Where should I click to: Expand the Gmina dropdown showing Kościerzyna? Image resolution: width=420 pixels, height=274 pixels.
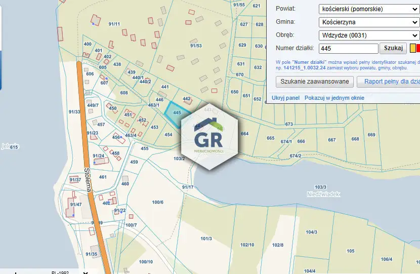tap(368, 22)
